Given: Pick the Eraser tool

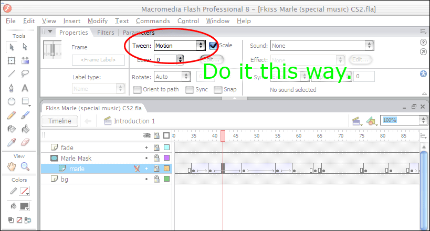Looking at the screenshot, I should [x=25, y=142].
